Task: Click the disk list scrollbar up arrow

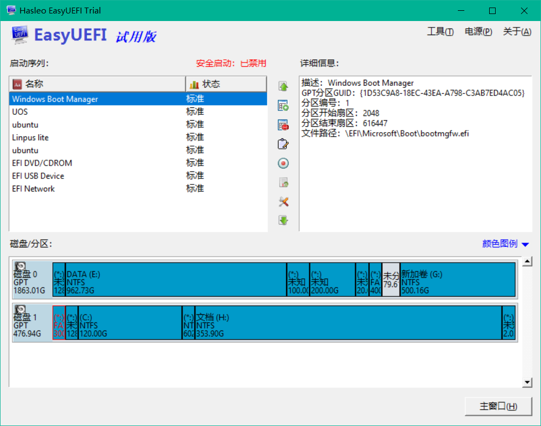Action: pos(527,262)
